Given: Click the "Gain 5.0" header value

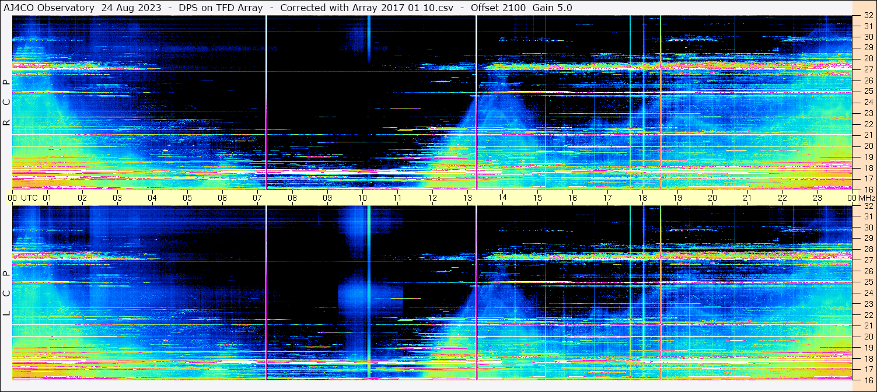Looking at the screenshot, I should 553,8.
